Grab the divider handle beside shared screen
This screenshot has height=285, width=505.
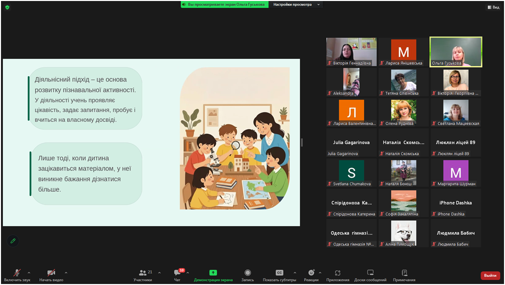point(302,142)
